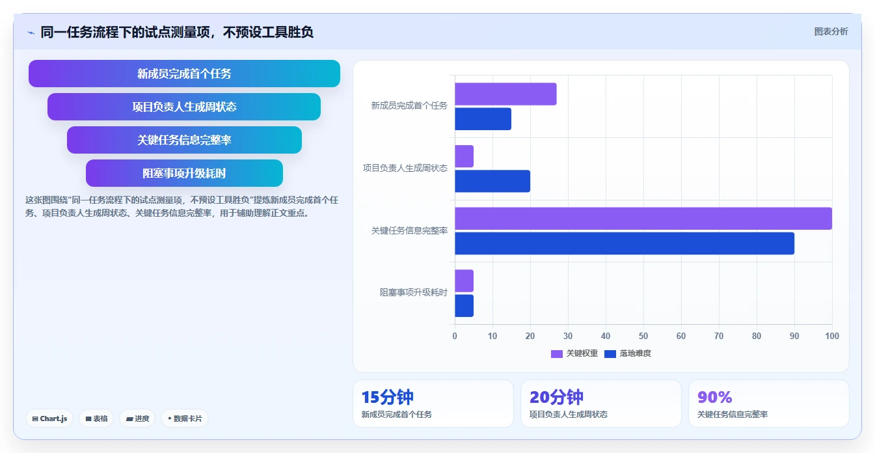
Task: Click the blue bar for 阻塞事项升级耗时
Action: pyautogui.click(x=464, y=306)
